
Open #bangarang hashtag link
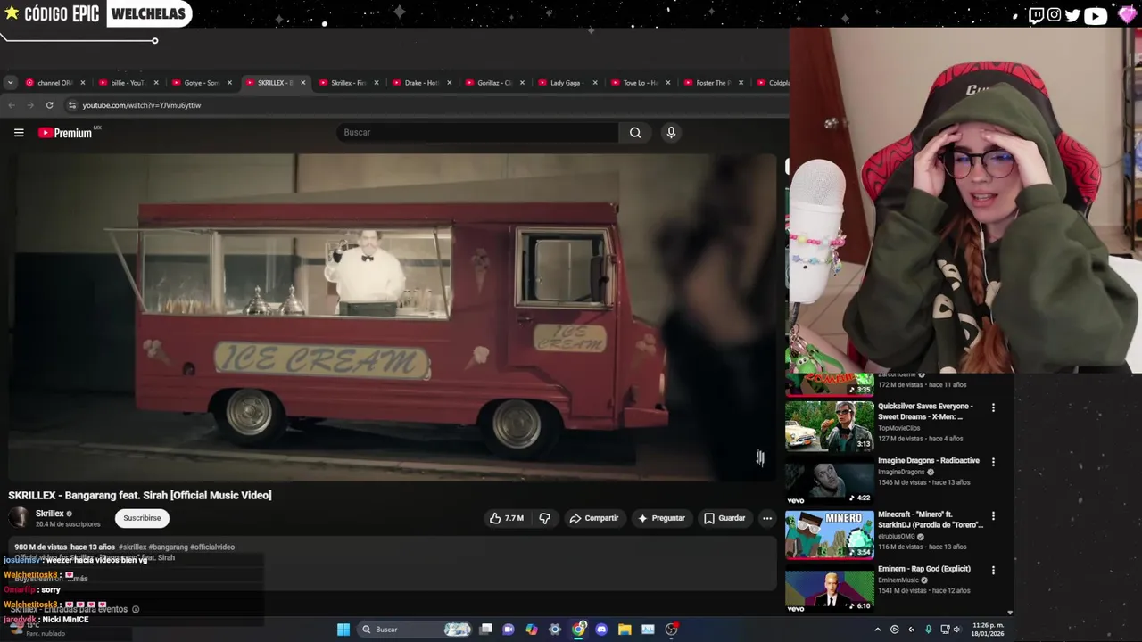pos(168,547)
